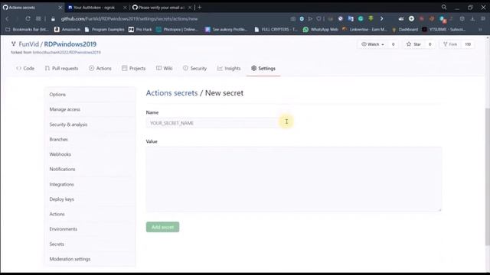
Task: Open the Insights tab label
Action: tap(233, 68)
